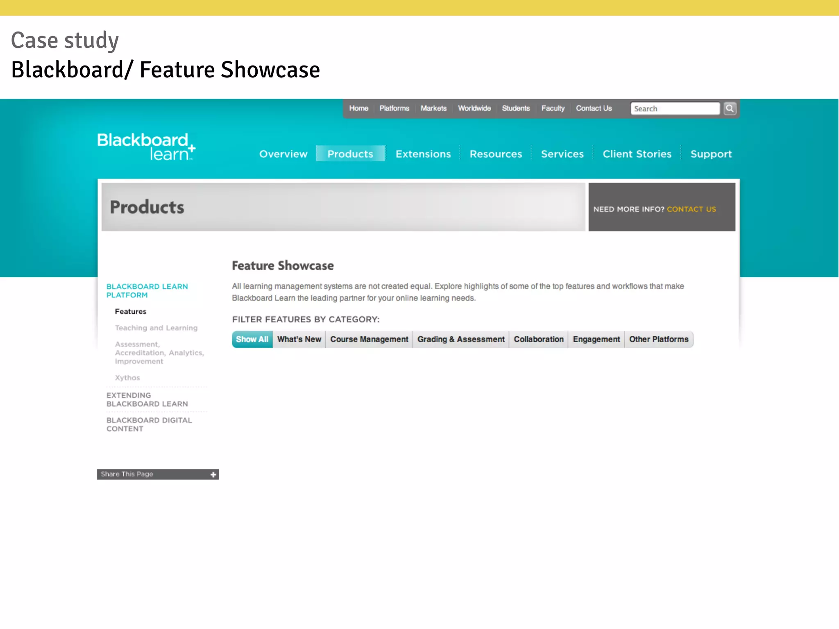839x629 pixels.
Task: Filter features by Engagement
Action: click(x=596, y=339)
